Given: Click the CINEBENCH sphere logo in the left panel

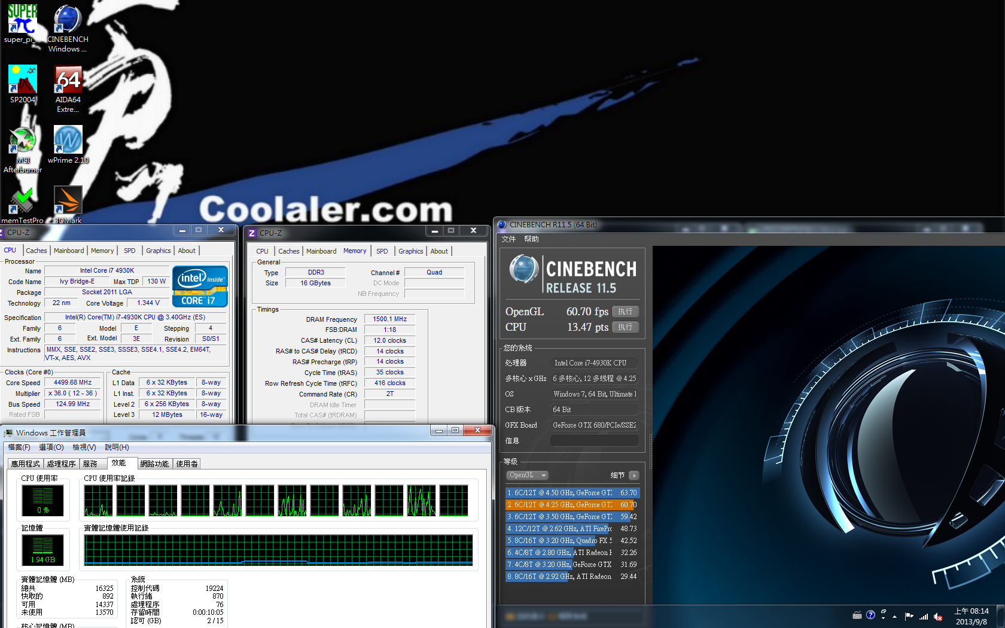Looking at the screenshot, I should click(x=523, y=269).
